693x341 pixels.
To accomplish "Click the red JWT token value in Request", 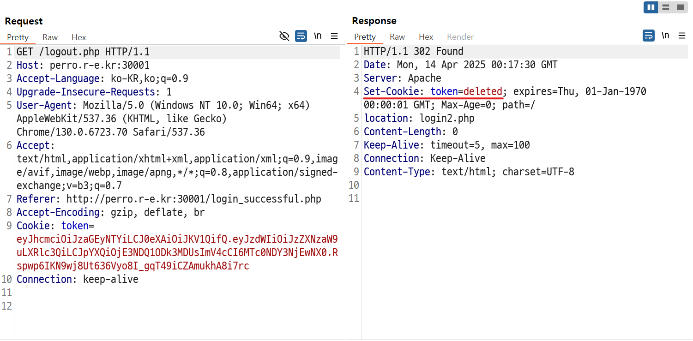I will [177, 253].
